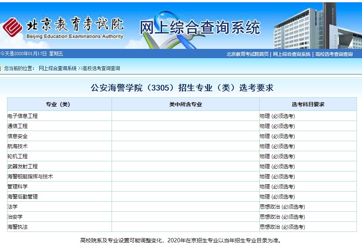
Task: Open the 网上综合查询系统 link in top navigation
Action: tap(292, 54)
